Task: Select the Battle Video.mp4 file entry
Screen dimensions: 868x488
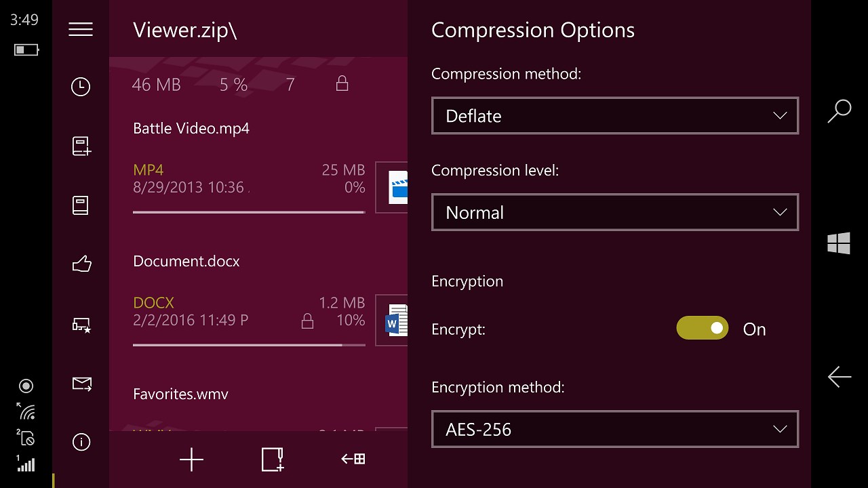Action: click(249, 169)
